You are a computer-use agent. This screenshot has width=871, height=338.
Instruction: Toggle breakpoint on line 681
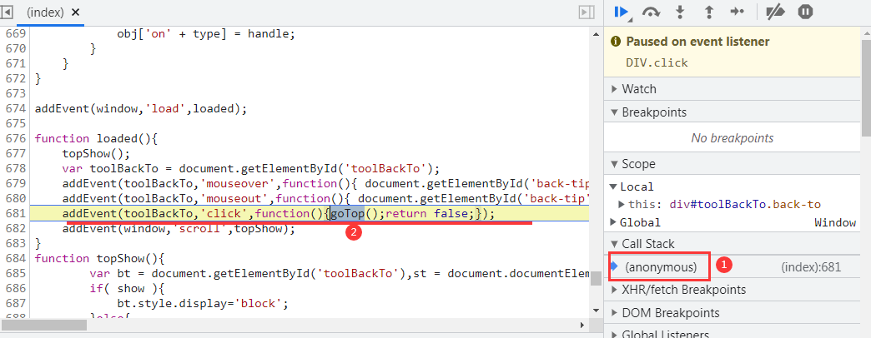tap(14, 214)
